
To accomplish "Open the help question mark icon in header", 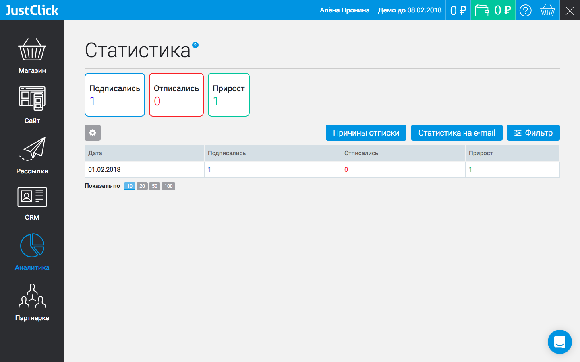I will [526, 10].
